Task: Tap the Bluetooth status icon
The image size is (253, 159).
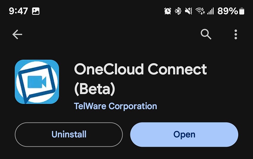Action: click(178, 11)
